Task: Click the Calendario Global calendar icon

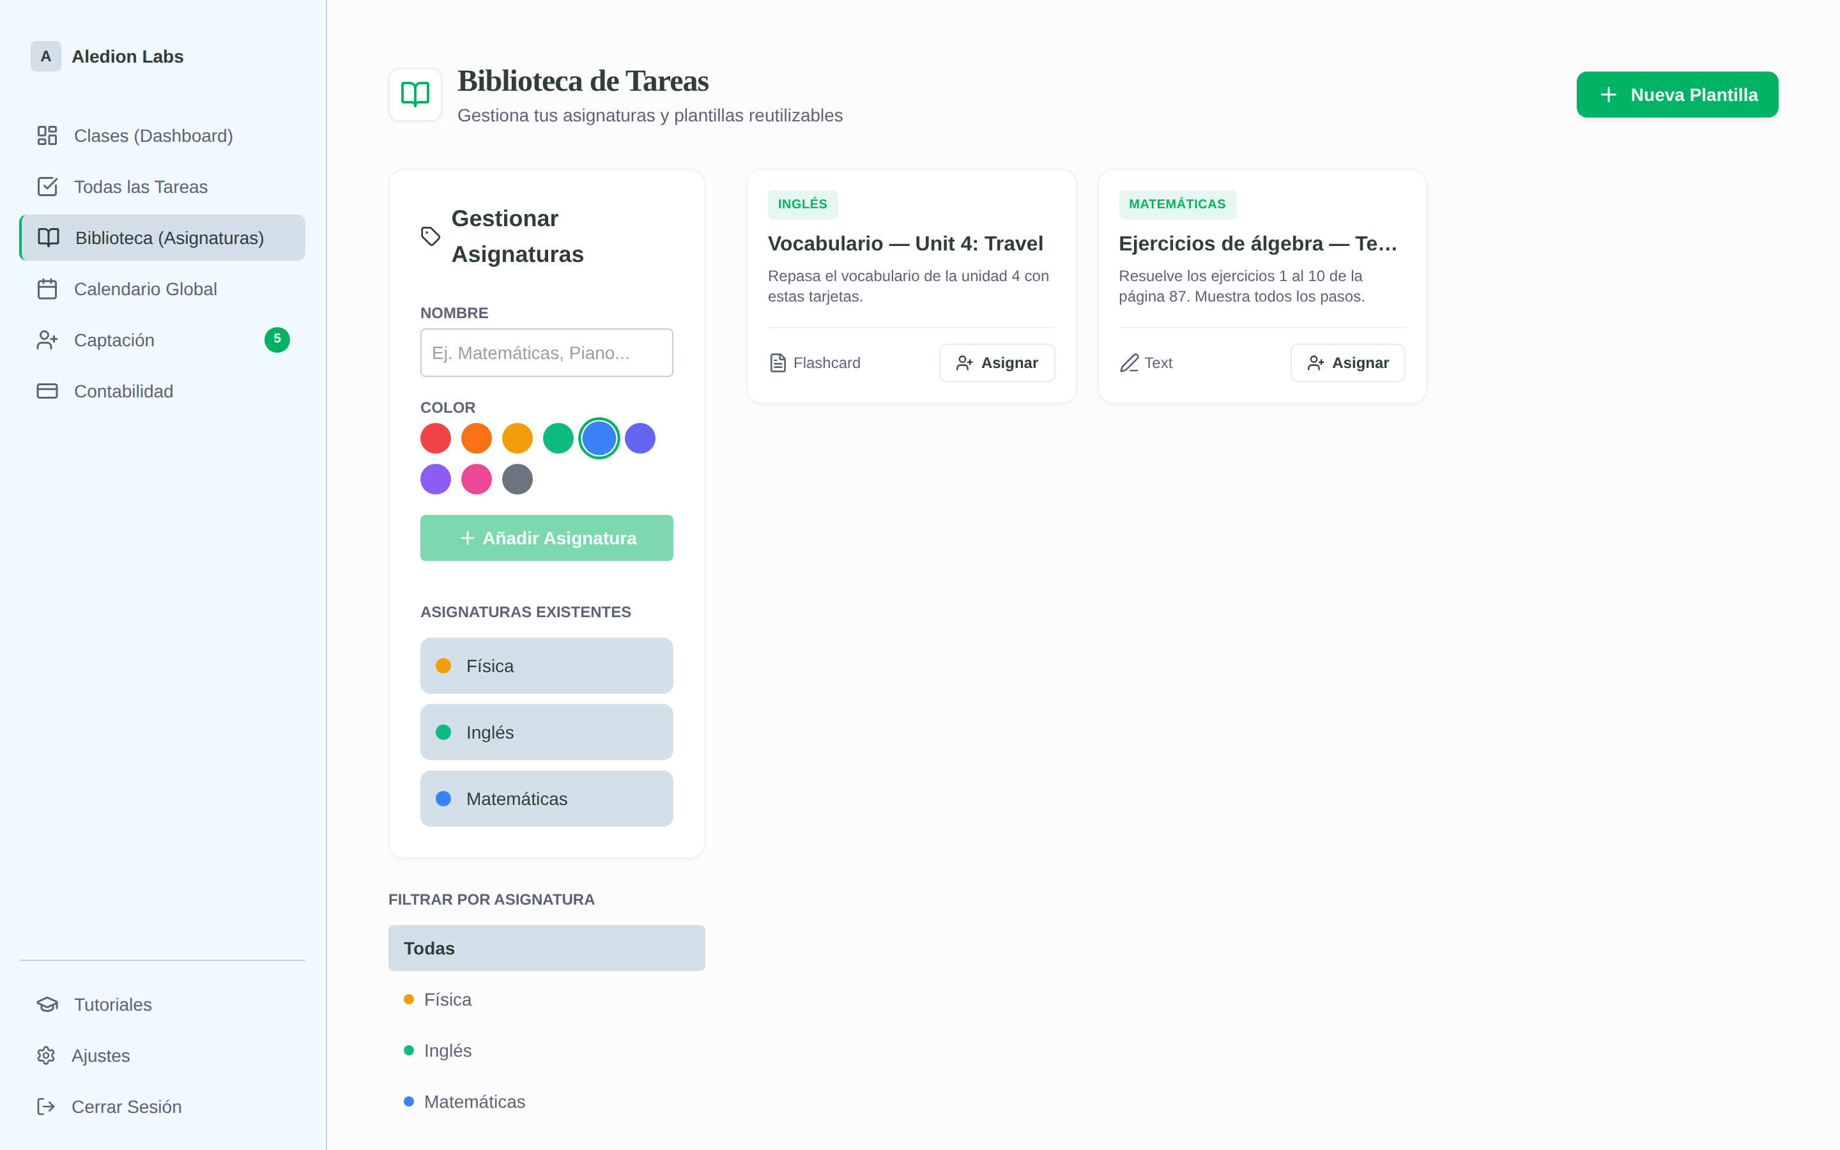Action: click(47, 289)
